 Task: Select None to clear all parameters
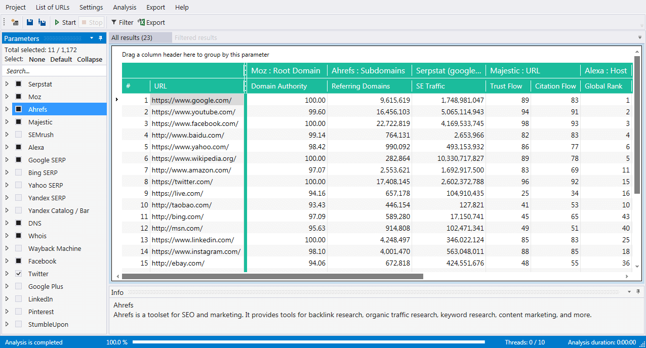[x=37, y=59]
